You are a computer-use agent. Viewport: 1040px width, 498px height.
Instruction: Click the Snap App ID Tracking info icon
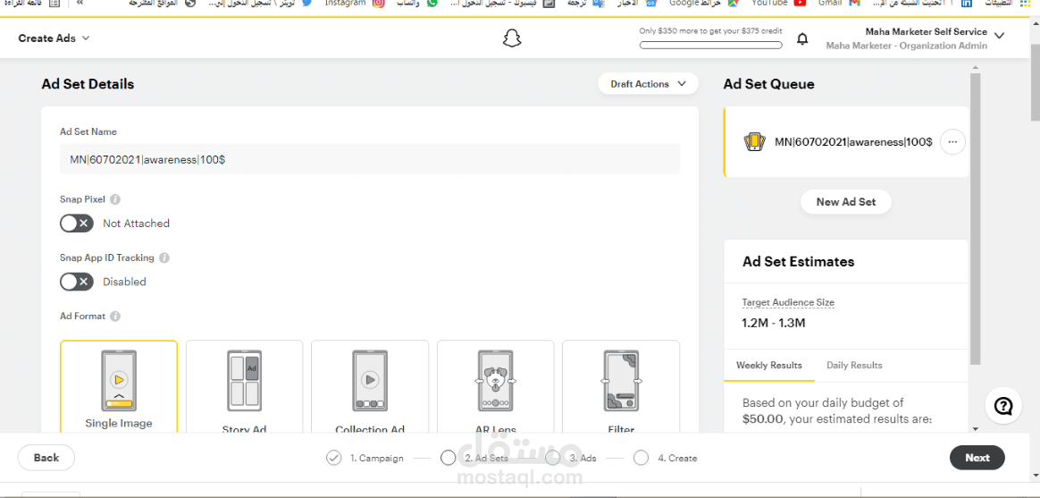click(x=164, y=257)
